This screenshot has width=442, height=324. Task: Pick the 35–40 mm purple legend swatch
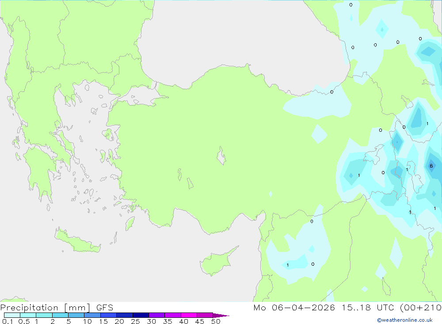(x=172, y=315)
